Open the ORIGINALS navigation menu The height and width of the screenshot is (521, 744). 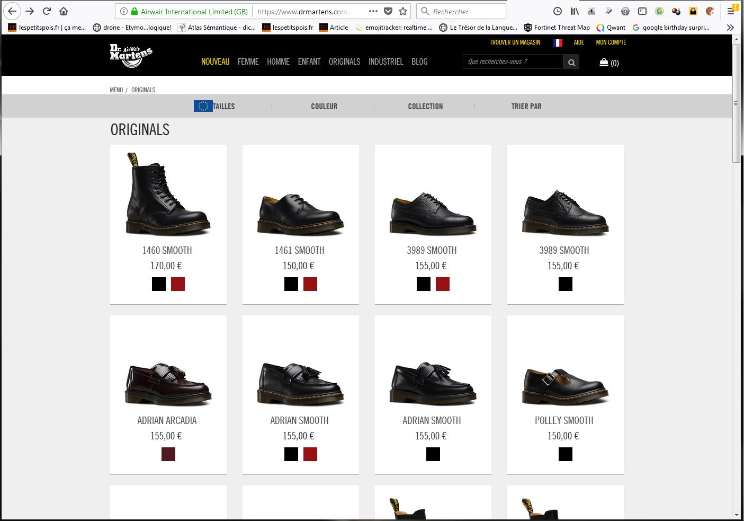coord(345,62)
